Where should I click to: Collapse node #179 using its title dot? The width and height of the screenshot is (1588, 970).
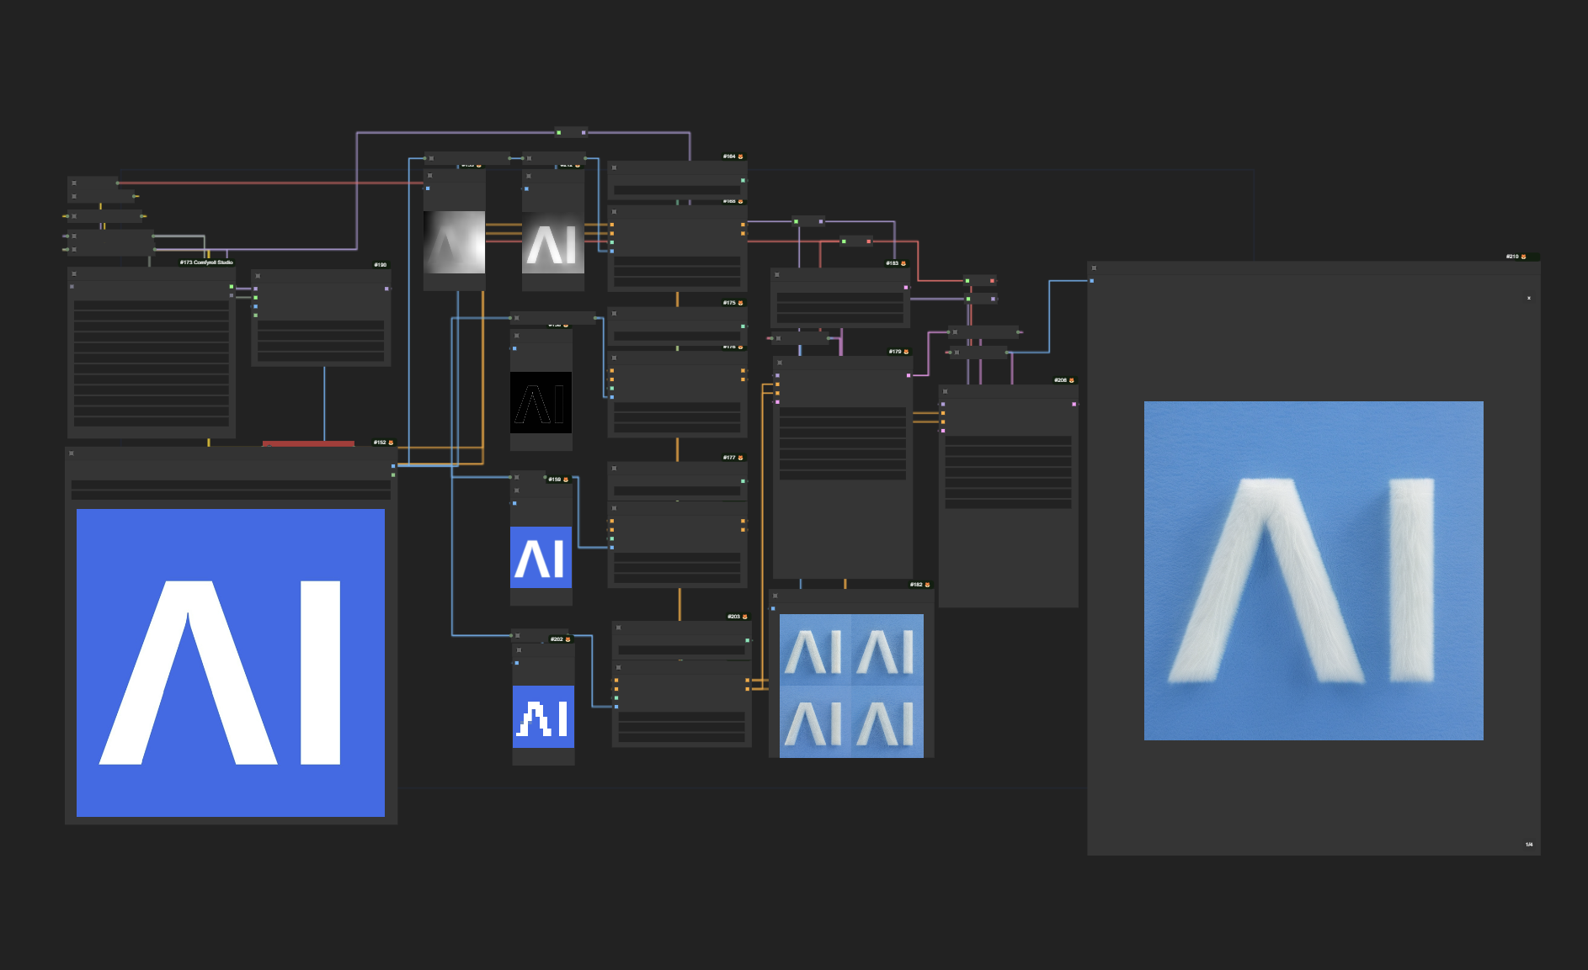[780, 363]
